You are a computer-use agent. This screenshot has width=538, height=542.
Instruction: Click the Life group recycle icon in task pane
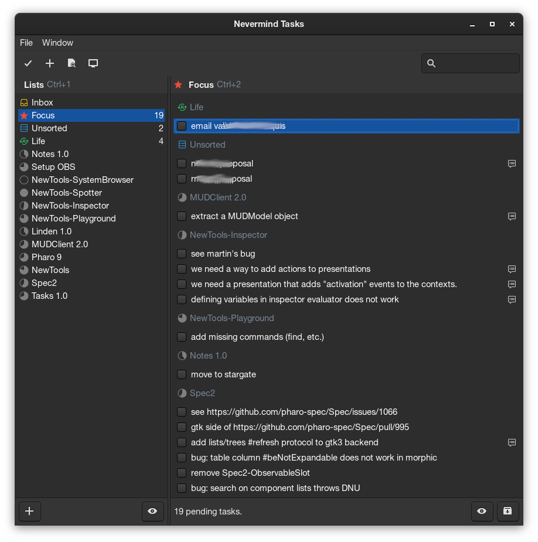point(182,107)
